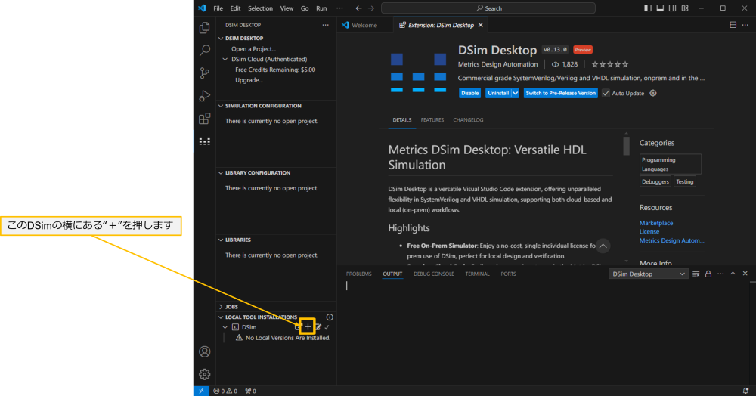Click the top search command box
The width and height of the screenshot is (756, 396).
tap(488, 8)
